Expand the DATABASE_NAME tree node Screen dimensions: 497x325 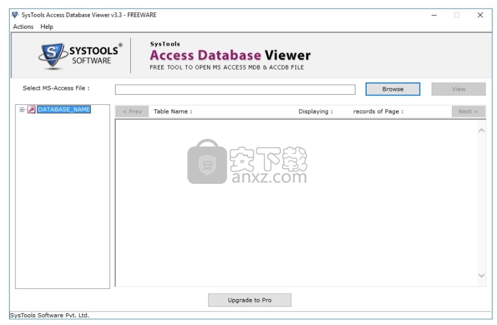pos(22,109)
